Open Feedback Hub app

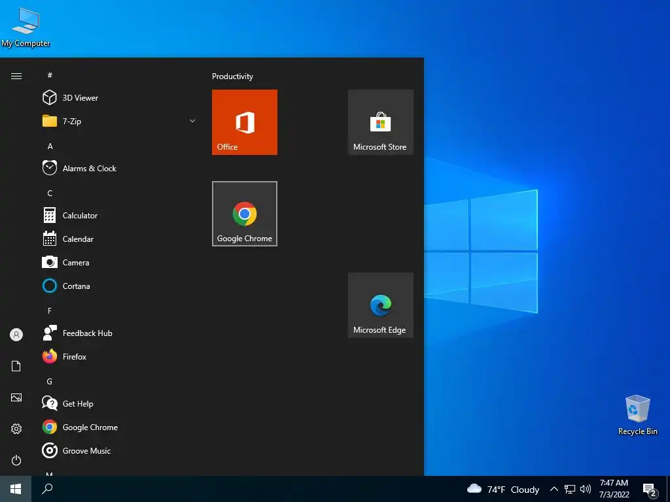click(120, 333)
